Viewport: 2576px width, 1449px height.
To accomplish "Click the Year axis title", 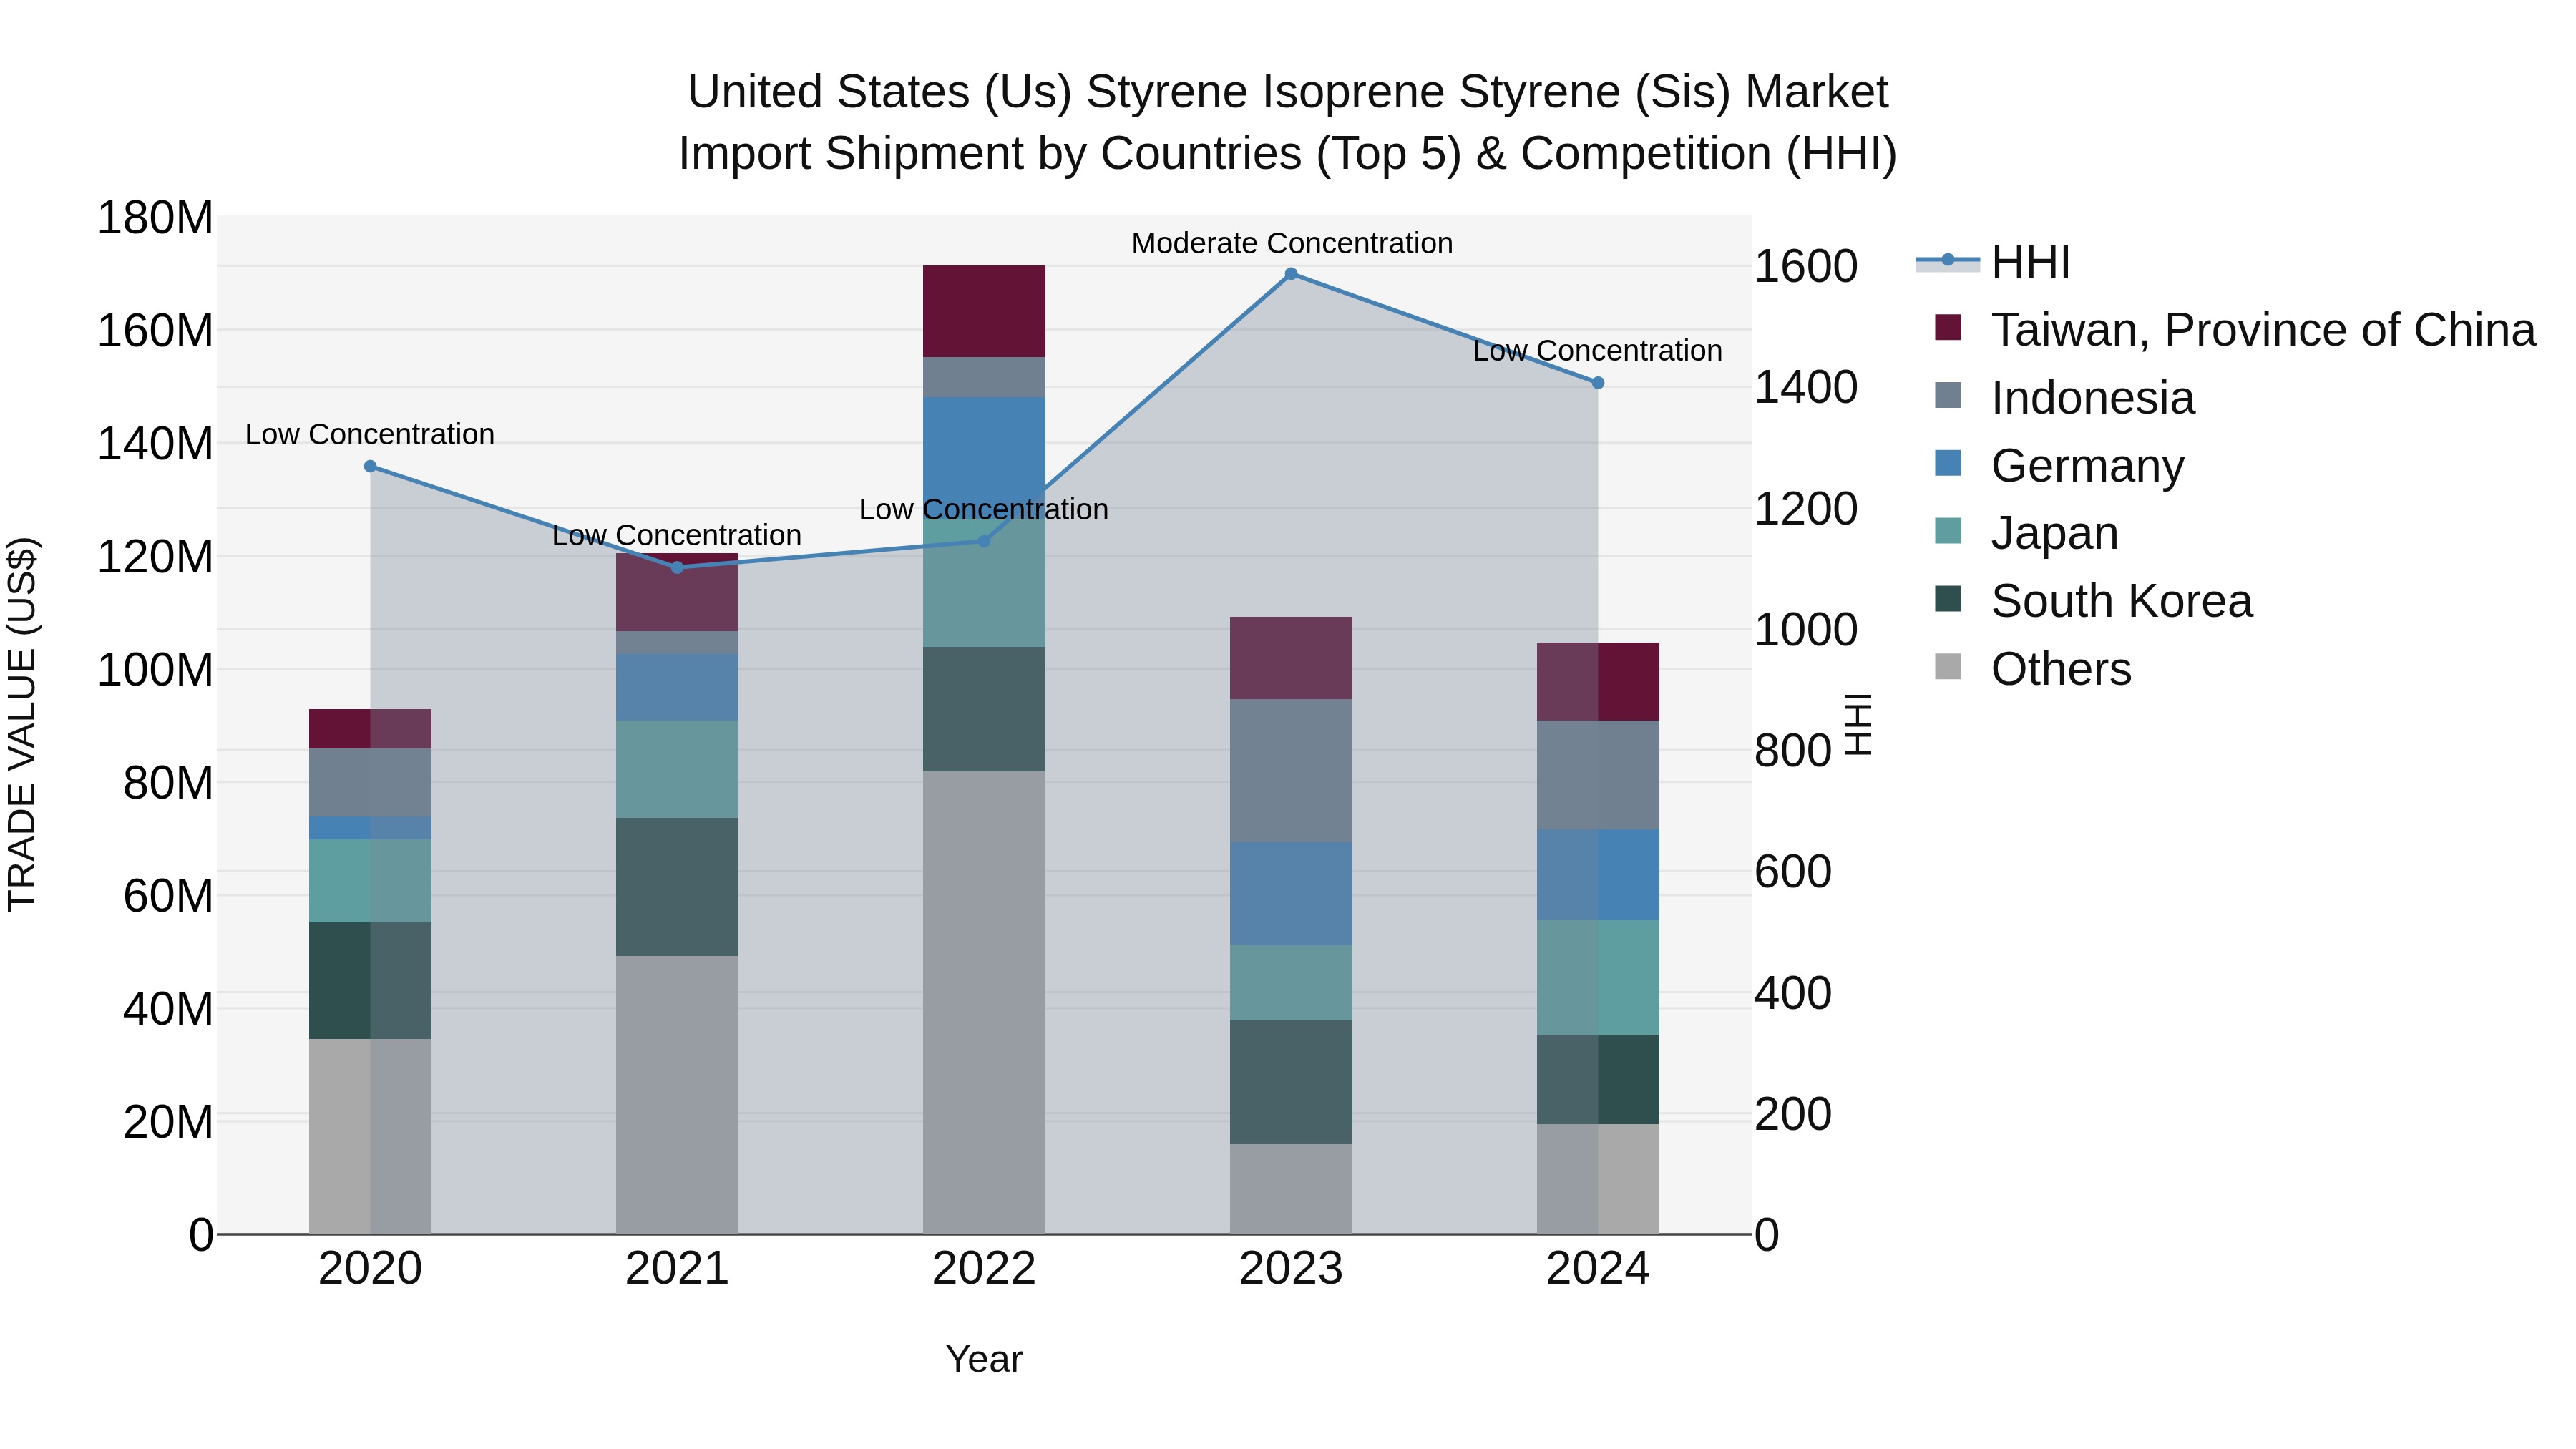I will click(x=984, y=1359).
